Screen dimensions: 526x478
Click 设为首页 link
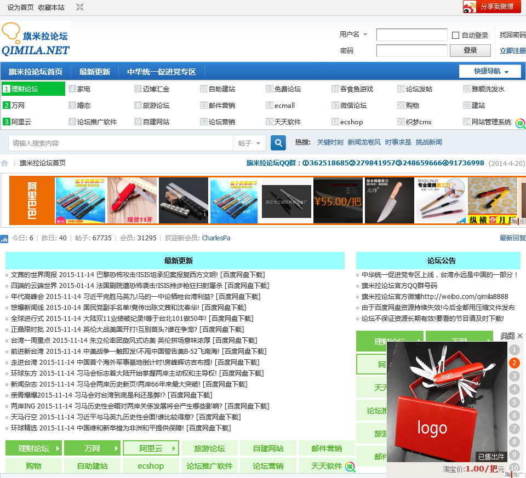click(20, 7)
